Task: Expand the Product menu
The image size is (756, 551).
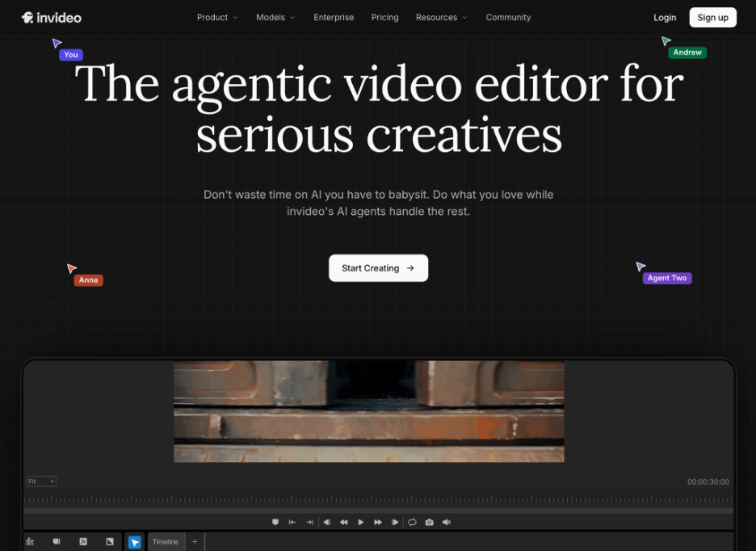Action: [x=217, y=17]
